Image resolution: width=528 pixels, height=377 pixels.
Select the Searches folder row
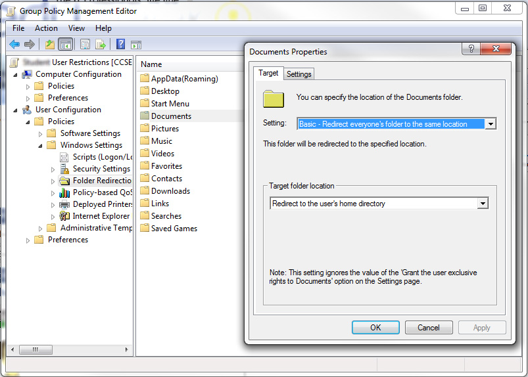(x=166, y=215)
